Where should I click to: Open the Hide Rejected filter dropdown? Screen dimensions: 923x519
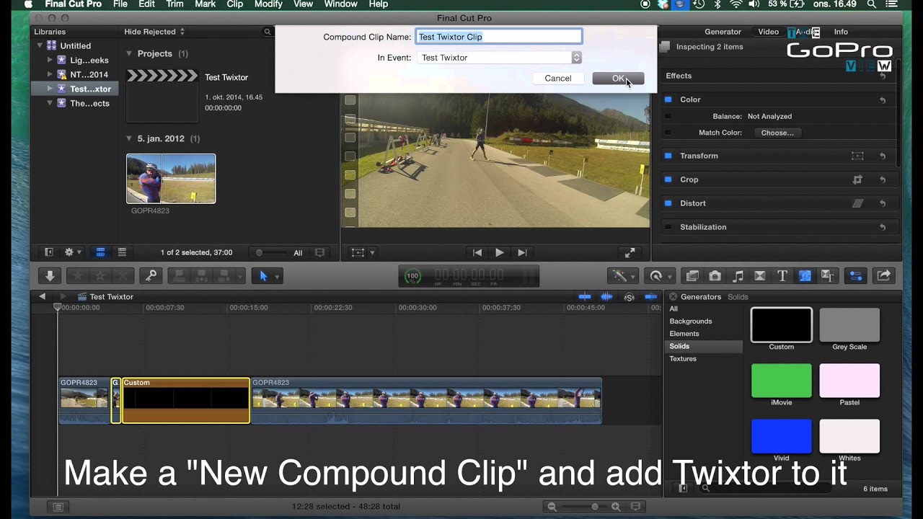(x=154, y=32)
